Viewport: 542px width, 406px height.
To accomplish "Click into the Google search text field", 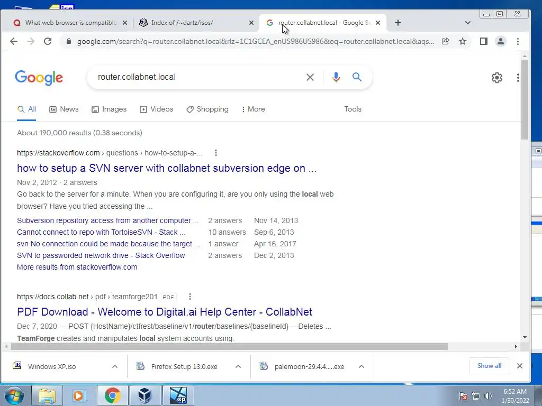I will (x=197, y=77).
